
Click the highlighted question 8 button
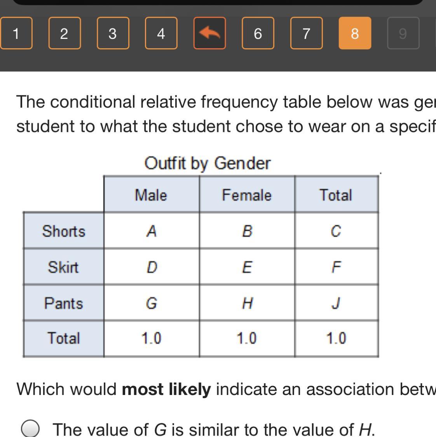click(355, 33)
